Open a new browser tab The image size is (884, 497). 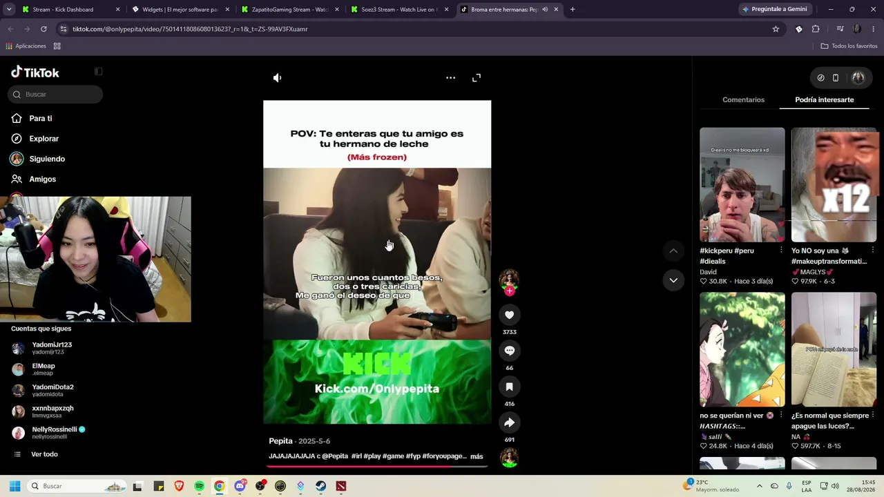pos(573,10)
